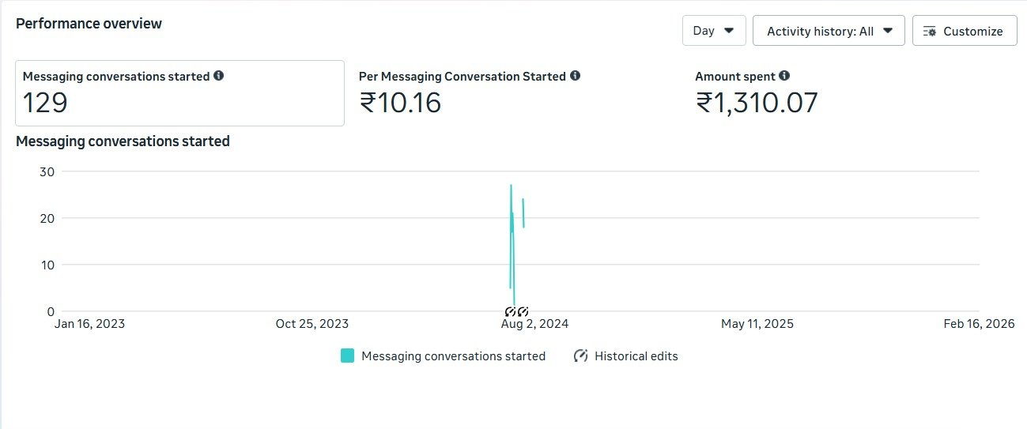Click the Amount spent info icon
This screenshot has height=429, width=1027.
[784, 76]
